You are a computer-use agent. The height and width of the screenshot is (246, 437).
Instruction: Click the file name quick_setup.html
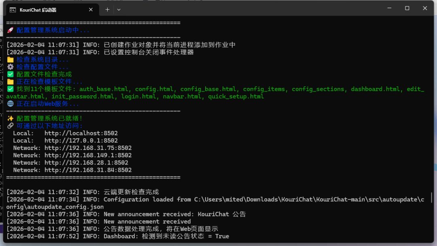click(x=236, y=96)
